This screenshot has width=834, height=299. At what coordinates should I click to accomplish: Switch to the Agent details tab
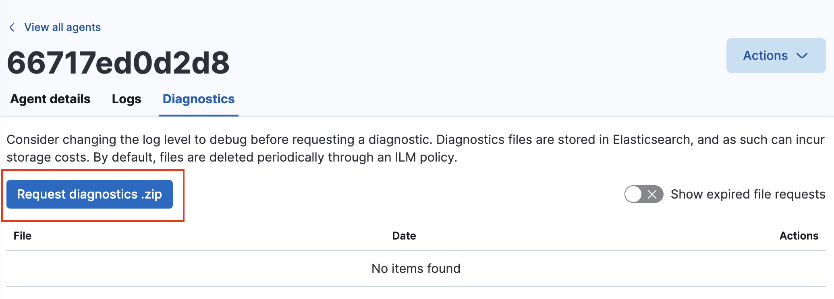click(50, 99)
